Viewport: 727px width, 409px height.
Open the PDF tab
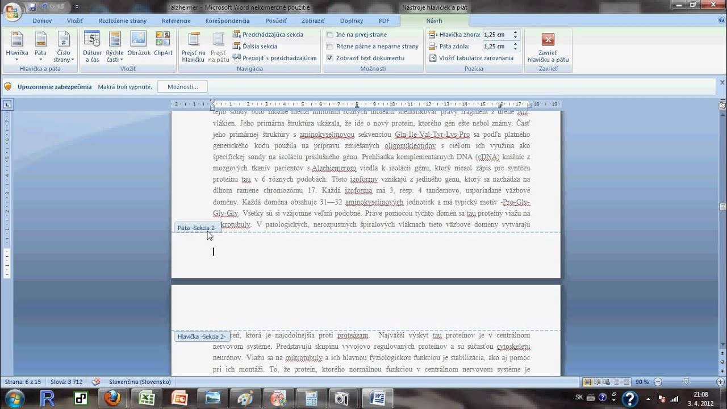[x=385, y=20]
